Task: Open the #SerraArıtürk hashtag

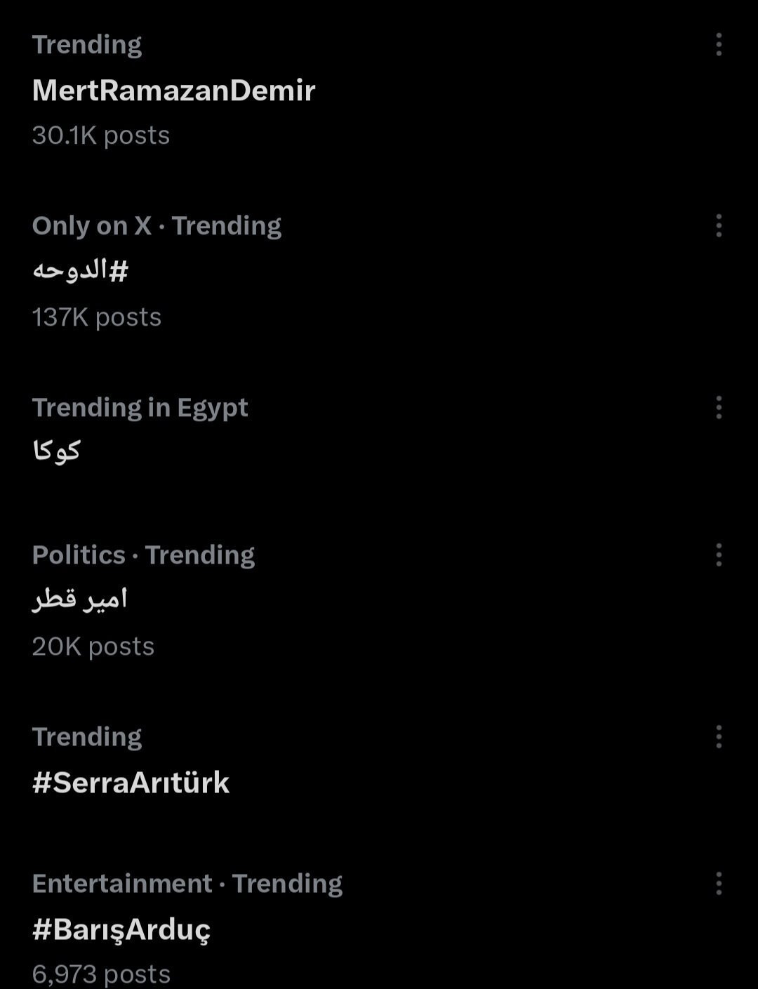Action: pos(131,782)
